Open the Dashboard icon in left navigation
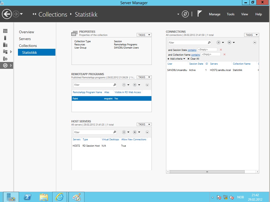The image size is (270, 202). pyautogui.click(x=5, y=31)
